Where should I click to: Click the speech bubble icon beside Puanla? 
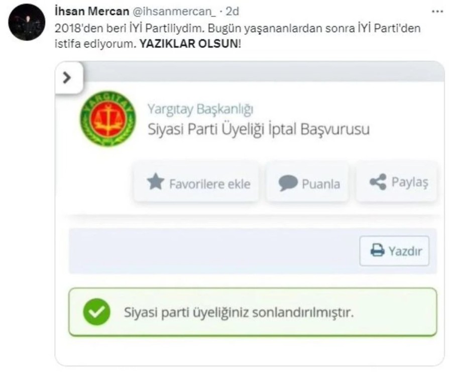(288, 183)
